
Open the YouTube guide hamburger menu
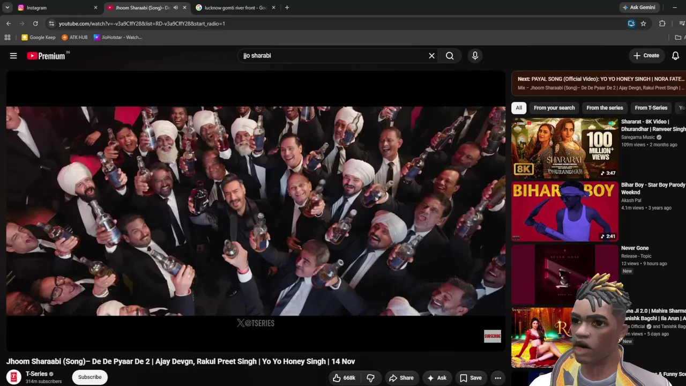[x=13, y=56]
